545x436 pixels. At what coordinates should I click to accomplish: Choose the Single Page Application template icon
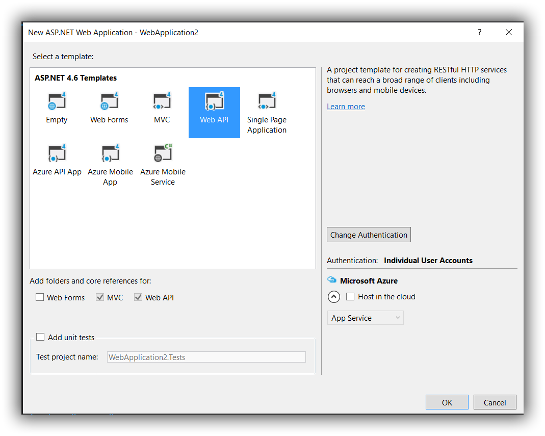tap(267, 101)
